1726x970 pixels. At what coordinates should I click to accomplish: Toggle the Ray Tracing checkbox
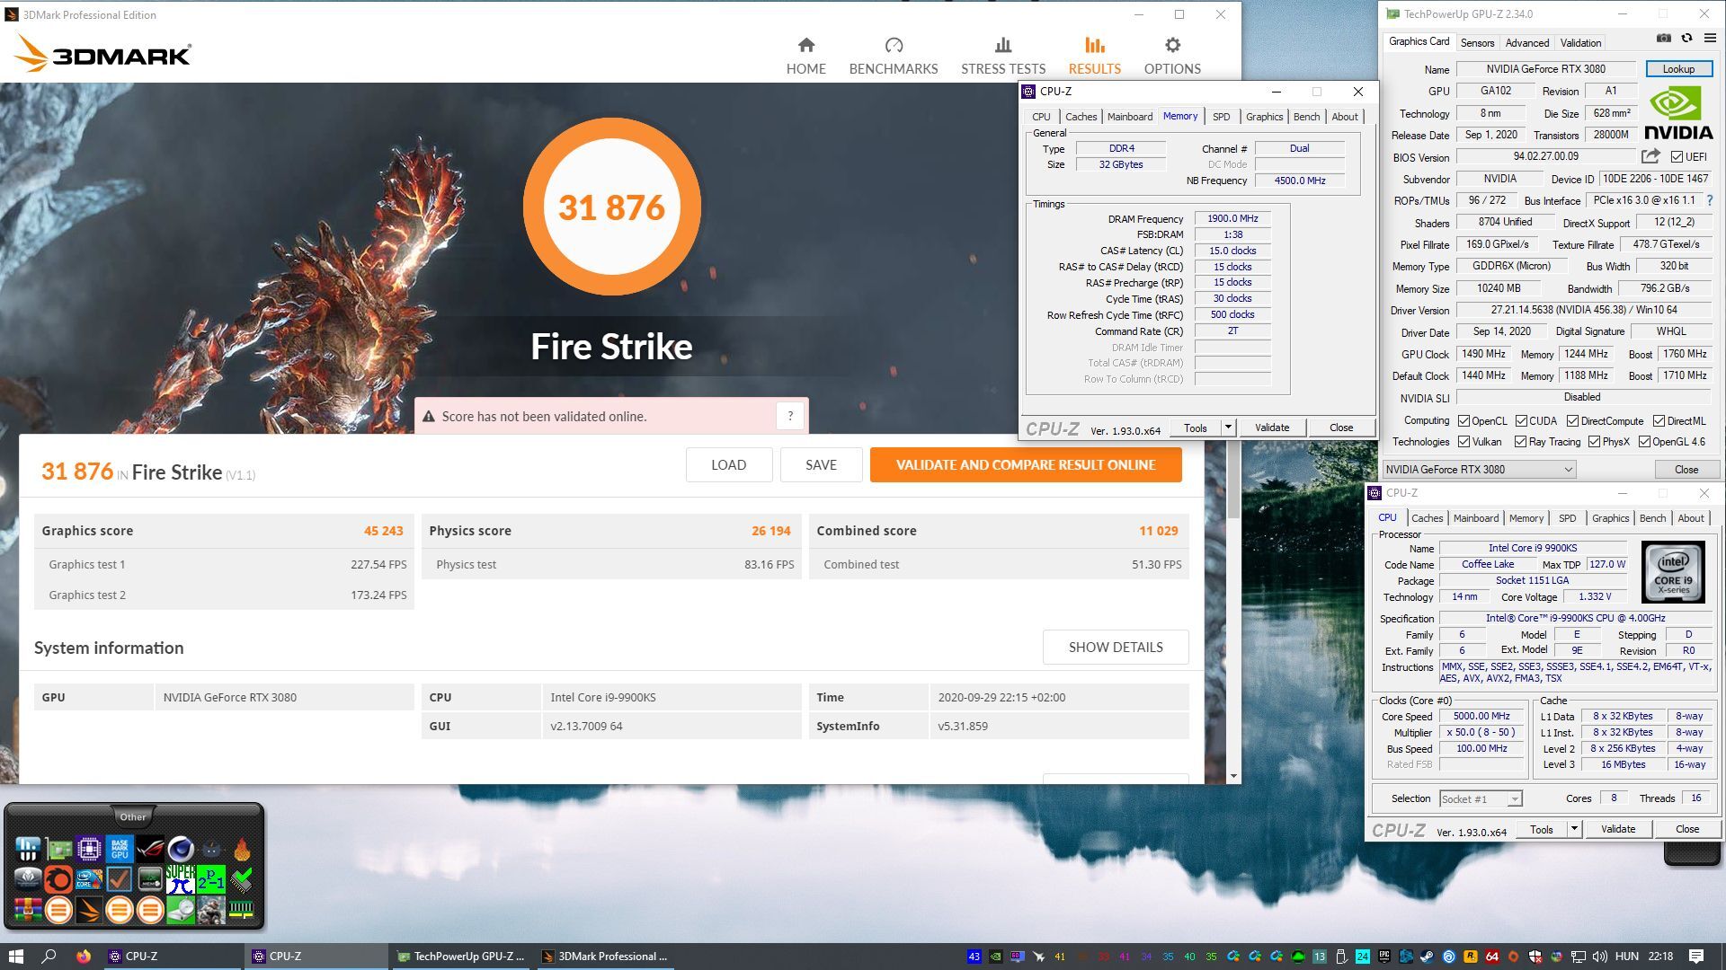[1520, 441]
